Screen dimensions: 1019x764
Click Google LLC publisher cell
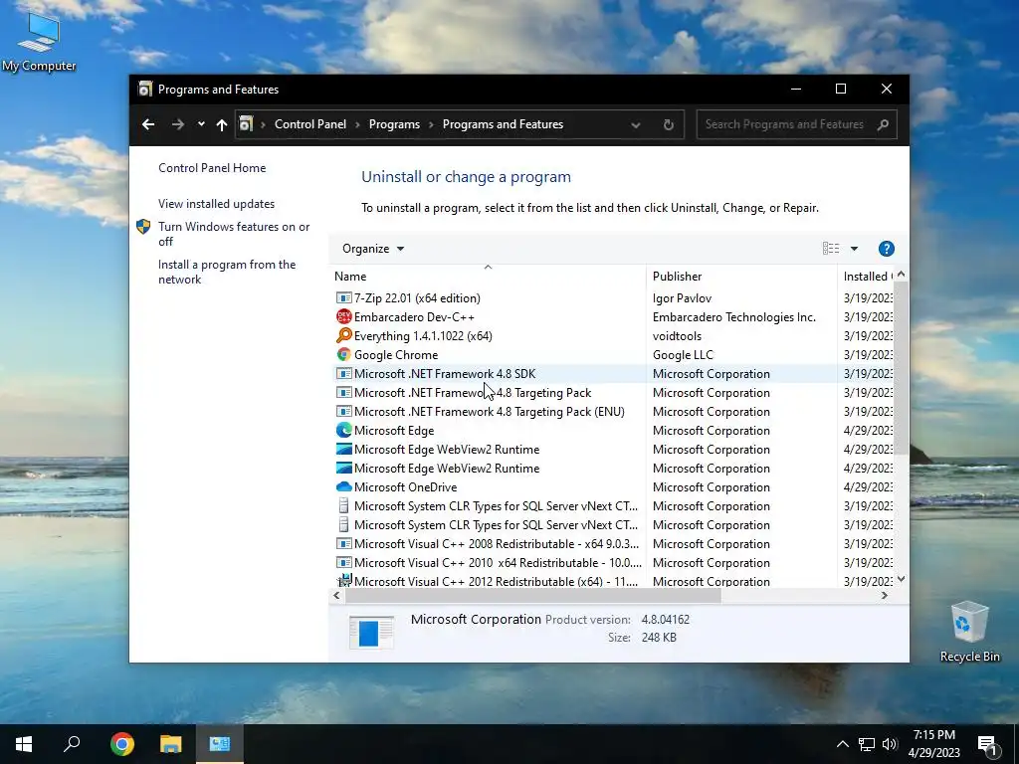[x=683, y=355]
